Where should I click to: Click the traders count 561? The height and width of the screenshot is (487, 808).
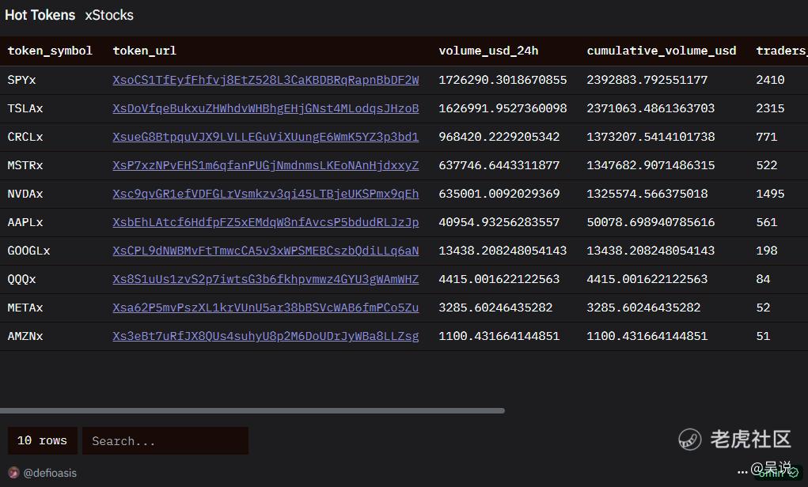(x=767, y=222)
